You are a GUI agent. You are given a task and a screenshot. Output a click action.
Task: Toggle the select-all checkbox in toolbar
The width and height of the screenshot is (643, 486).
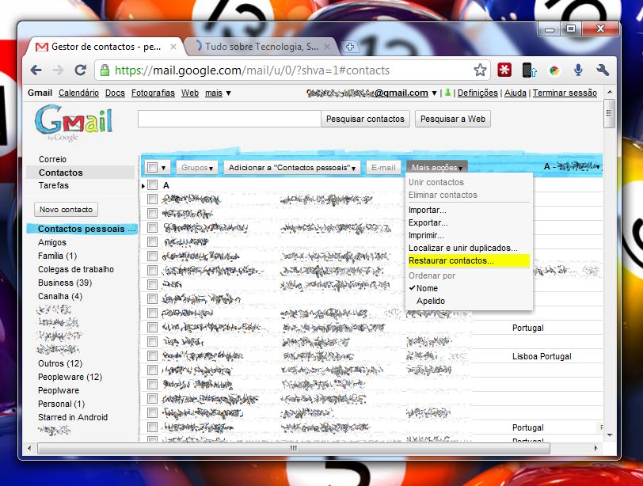152,167
